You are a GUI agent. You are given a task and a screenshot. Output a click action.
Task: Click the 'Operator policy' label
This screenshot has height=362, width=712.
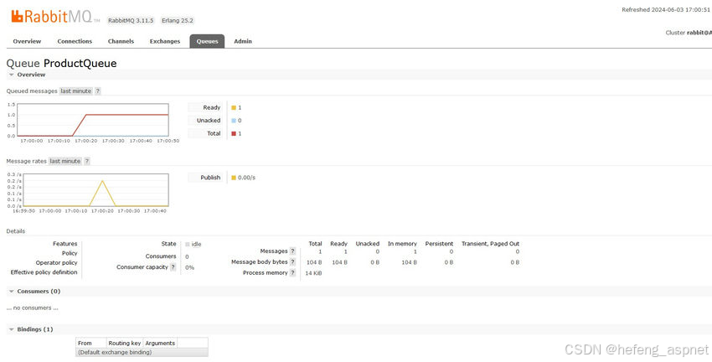(56, 263)
